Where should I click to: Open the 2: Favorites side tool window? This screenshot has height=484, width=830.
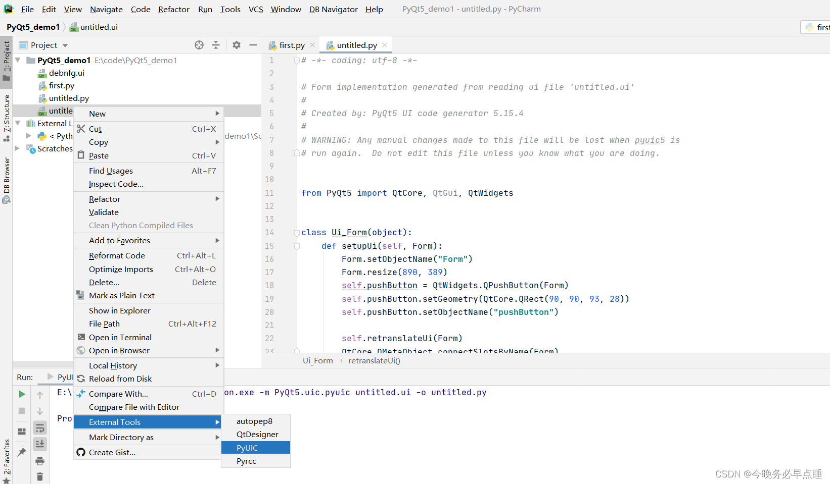click(7, 461)
